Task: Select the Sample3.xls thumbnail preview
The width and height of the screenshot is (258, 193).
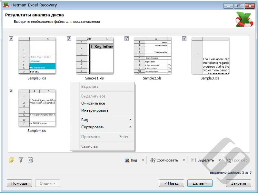Action: (210, 55)
